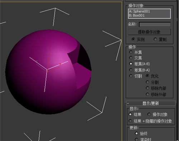Click the red Z axis label of the gizmo

pos(49,55)
